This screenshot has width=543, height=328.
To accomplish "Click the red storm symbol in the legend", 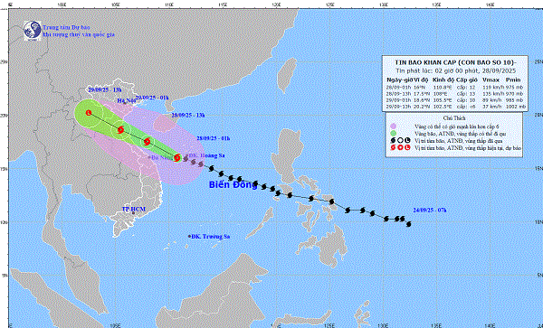I will point(393,147).
